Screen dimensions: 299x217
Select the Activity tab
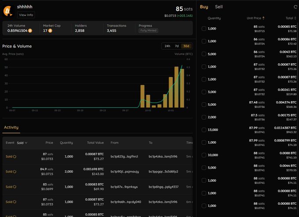click(x=11, y=127)
